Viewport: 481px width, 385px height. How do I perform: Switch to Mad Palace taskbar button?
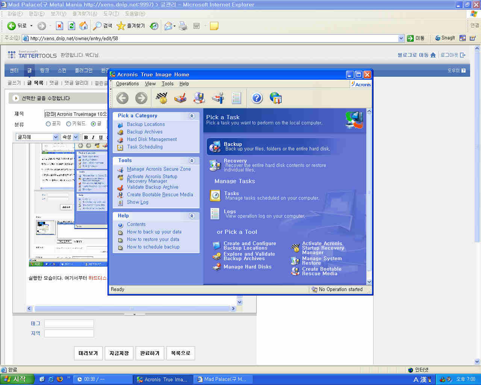pos(223,379)
